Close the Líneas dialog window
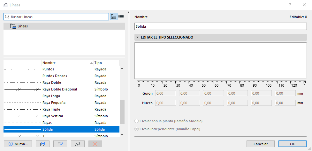Screen dimensions: 312x151 304,5
